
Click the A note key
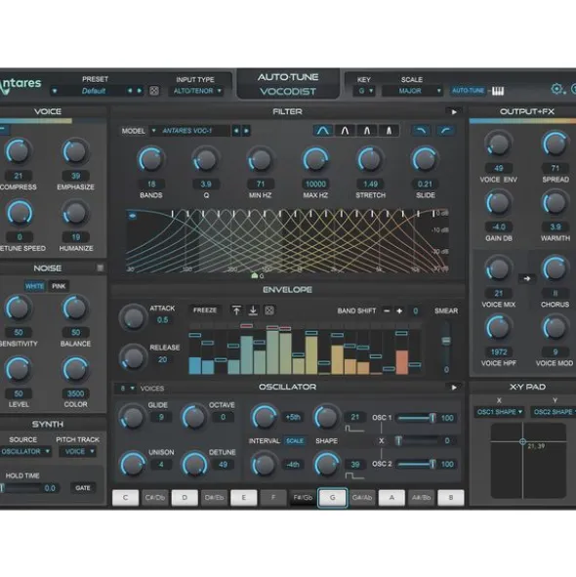(391, 498)
